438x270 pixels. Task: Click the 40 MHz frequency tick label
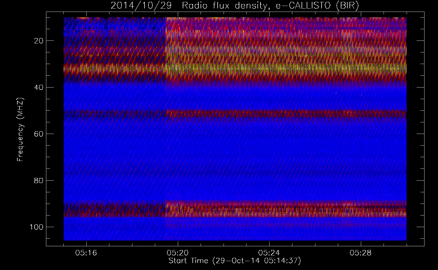pos(39,87)
